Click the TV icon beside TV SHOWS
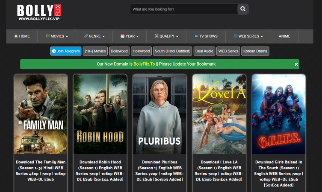 click(x=196, y=36)
